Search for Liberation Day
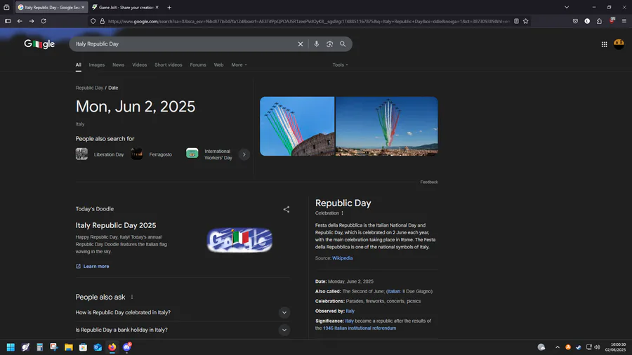The image size is (632, 355). 100,154
